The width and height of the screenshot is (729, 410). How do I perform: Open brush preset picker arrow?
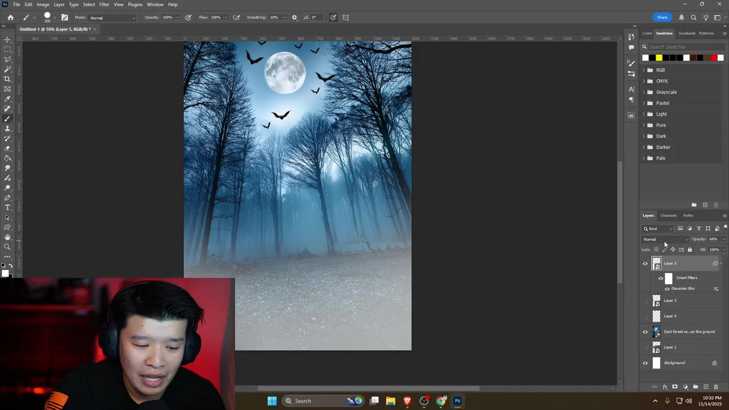tap(55, 18)
